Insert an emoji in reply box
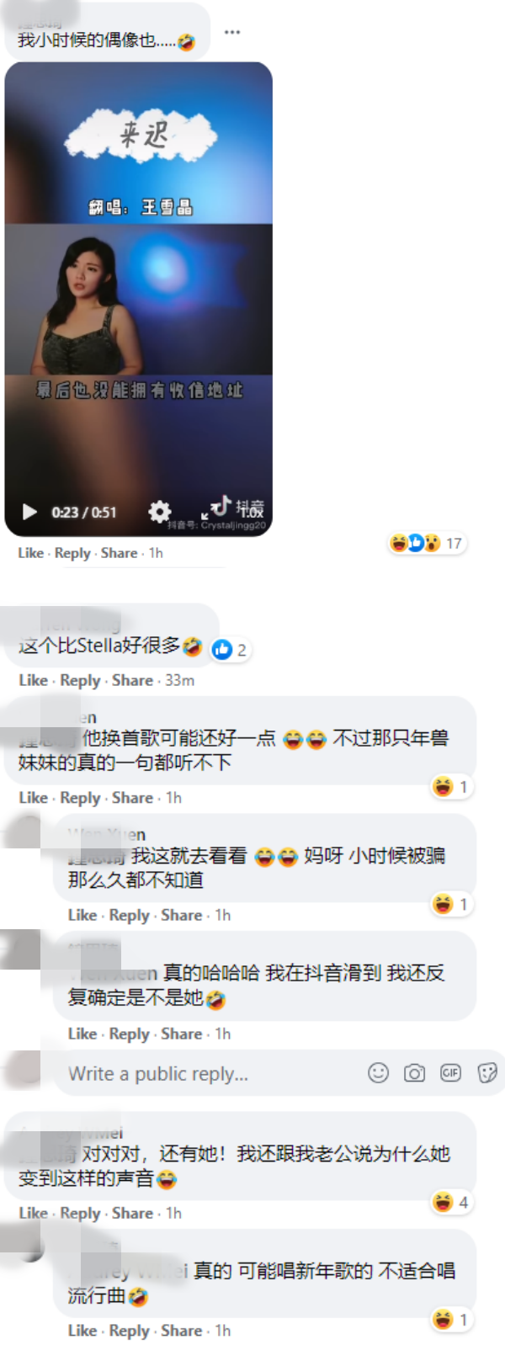Image resolution: width=505 pixels, height=1345 pixels. pos(379,1072)
